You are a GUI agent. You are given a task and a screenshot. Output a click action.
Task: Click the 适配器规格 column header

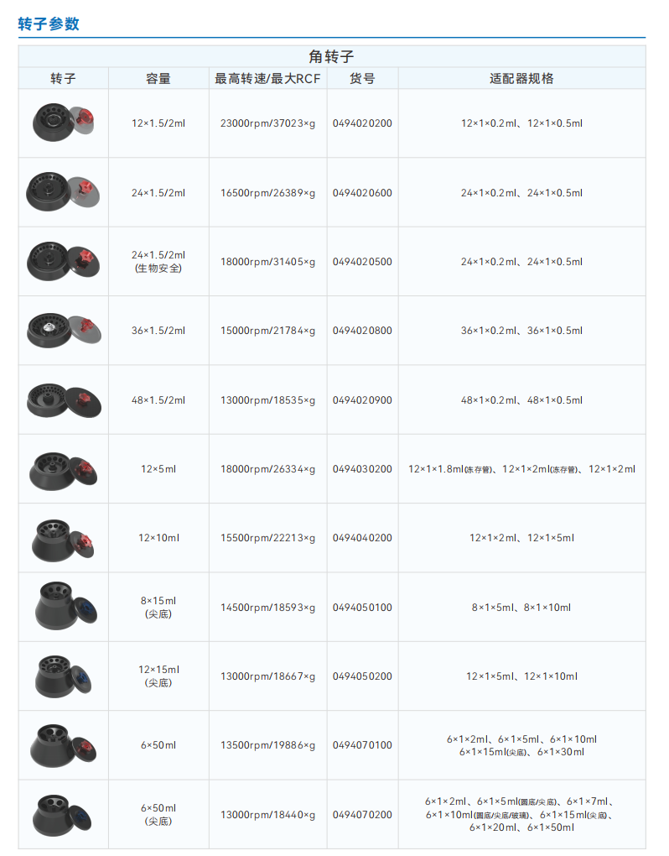521,79
